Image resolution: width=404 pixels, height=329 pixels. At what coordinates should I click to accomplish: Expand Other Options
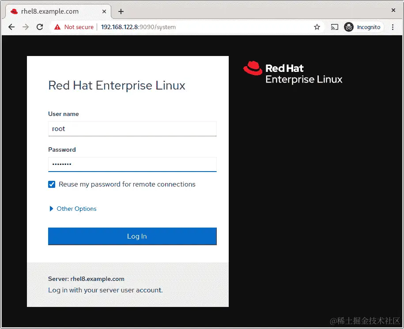(x=73, y=209)
